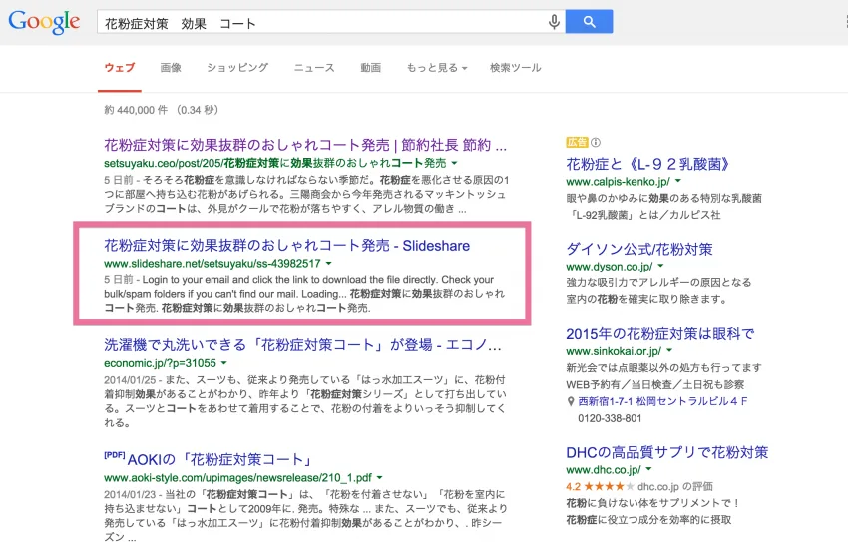Click the dhc.co.jp の評価 text
The width and height of the screenshot is (848, 542).
pos(675,486)
